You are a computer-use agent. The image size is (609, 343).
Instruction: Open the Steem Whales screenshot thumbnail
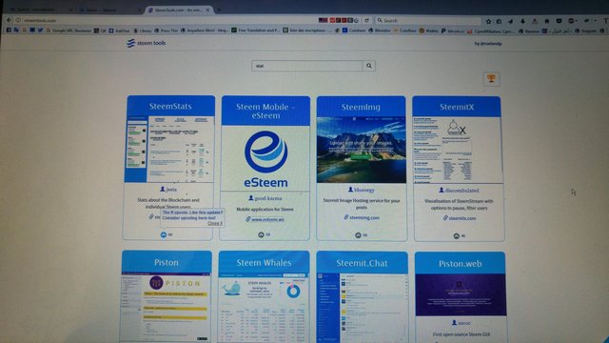tap(264, 308)
